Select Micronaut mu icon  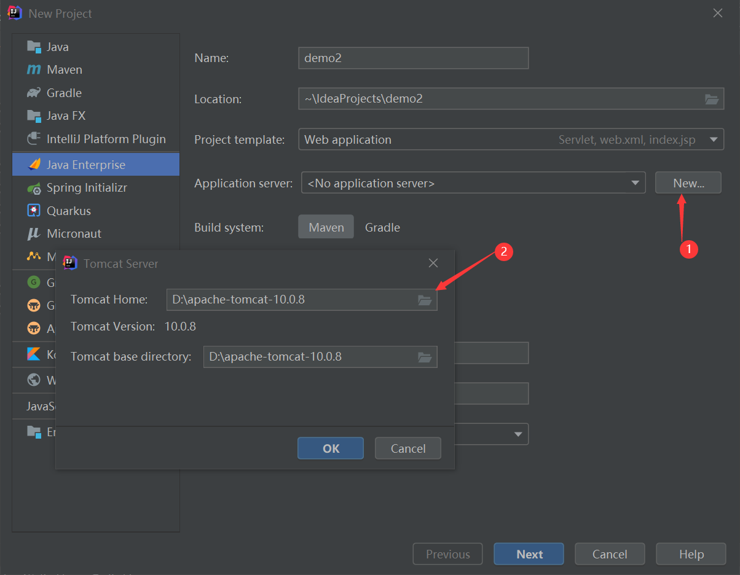34,234
